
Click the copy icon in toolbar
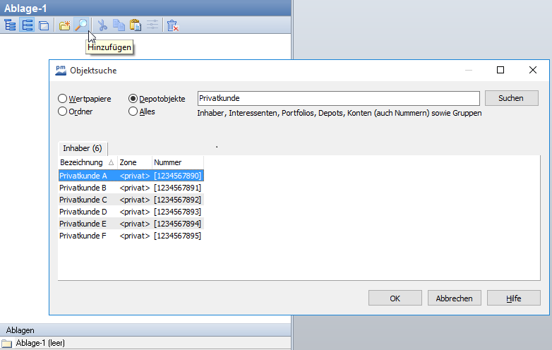click(119, 25)
